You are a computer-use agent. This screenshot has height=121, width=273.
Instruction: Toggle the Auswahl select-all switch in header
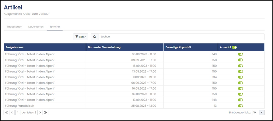(x=234, y=47)
